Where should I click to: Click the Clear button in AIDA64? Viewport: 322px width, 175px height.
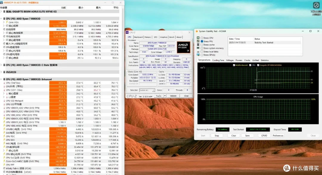pyautogui.click(x=233, y=136)
